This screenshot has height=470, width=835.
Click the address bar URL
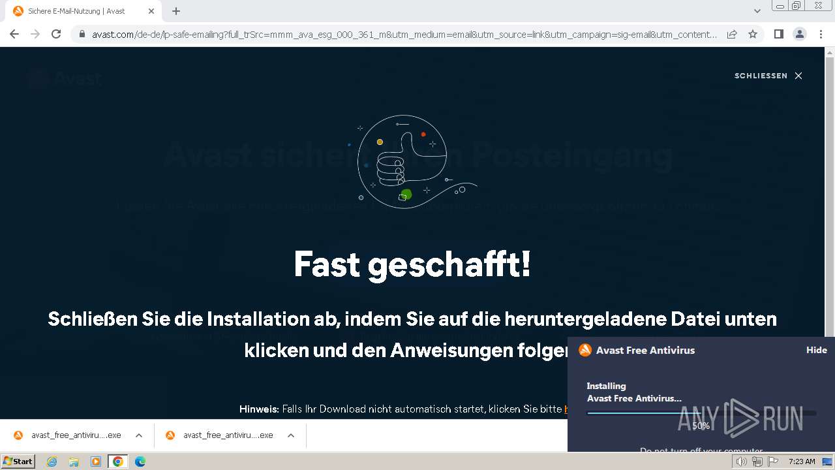[404, 34]
